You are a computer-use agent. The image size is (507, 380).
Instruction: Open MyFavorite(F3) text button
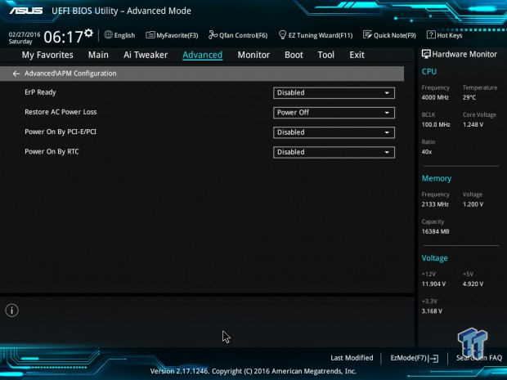point(177,35)
